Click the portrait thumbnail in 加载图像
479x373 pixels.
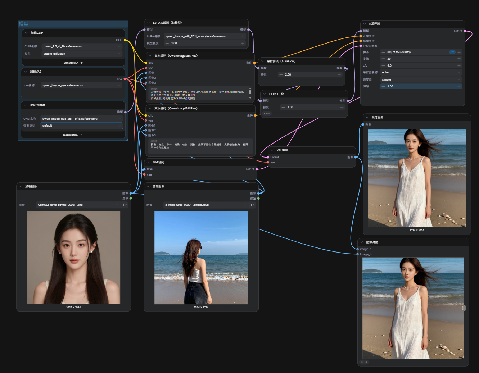[x=73, y=258]
